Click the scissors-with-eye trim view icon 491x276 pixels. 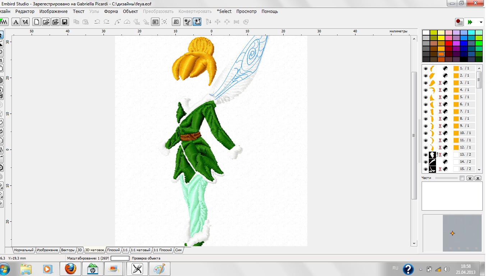[x=187, y=22]
